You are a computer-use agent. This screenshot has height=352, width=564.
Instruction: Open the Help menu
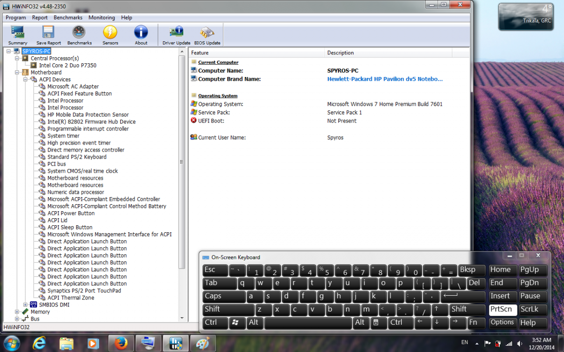126,17
